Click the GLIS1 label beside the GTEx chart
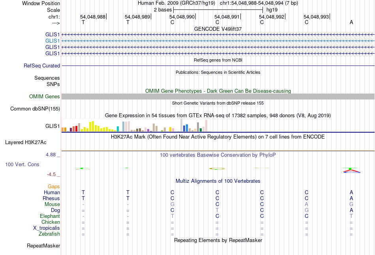This screenshot has width=375, height=255. click(52, 126)
